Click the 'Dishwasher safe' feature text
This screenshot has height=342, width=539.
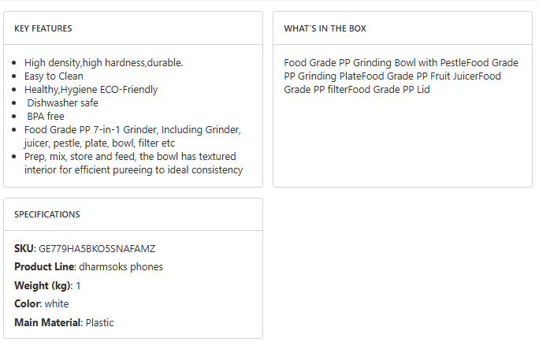click(x=63, y=103)
